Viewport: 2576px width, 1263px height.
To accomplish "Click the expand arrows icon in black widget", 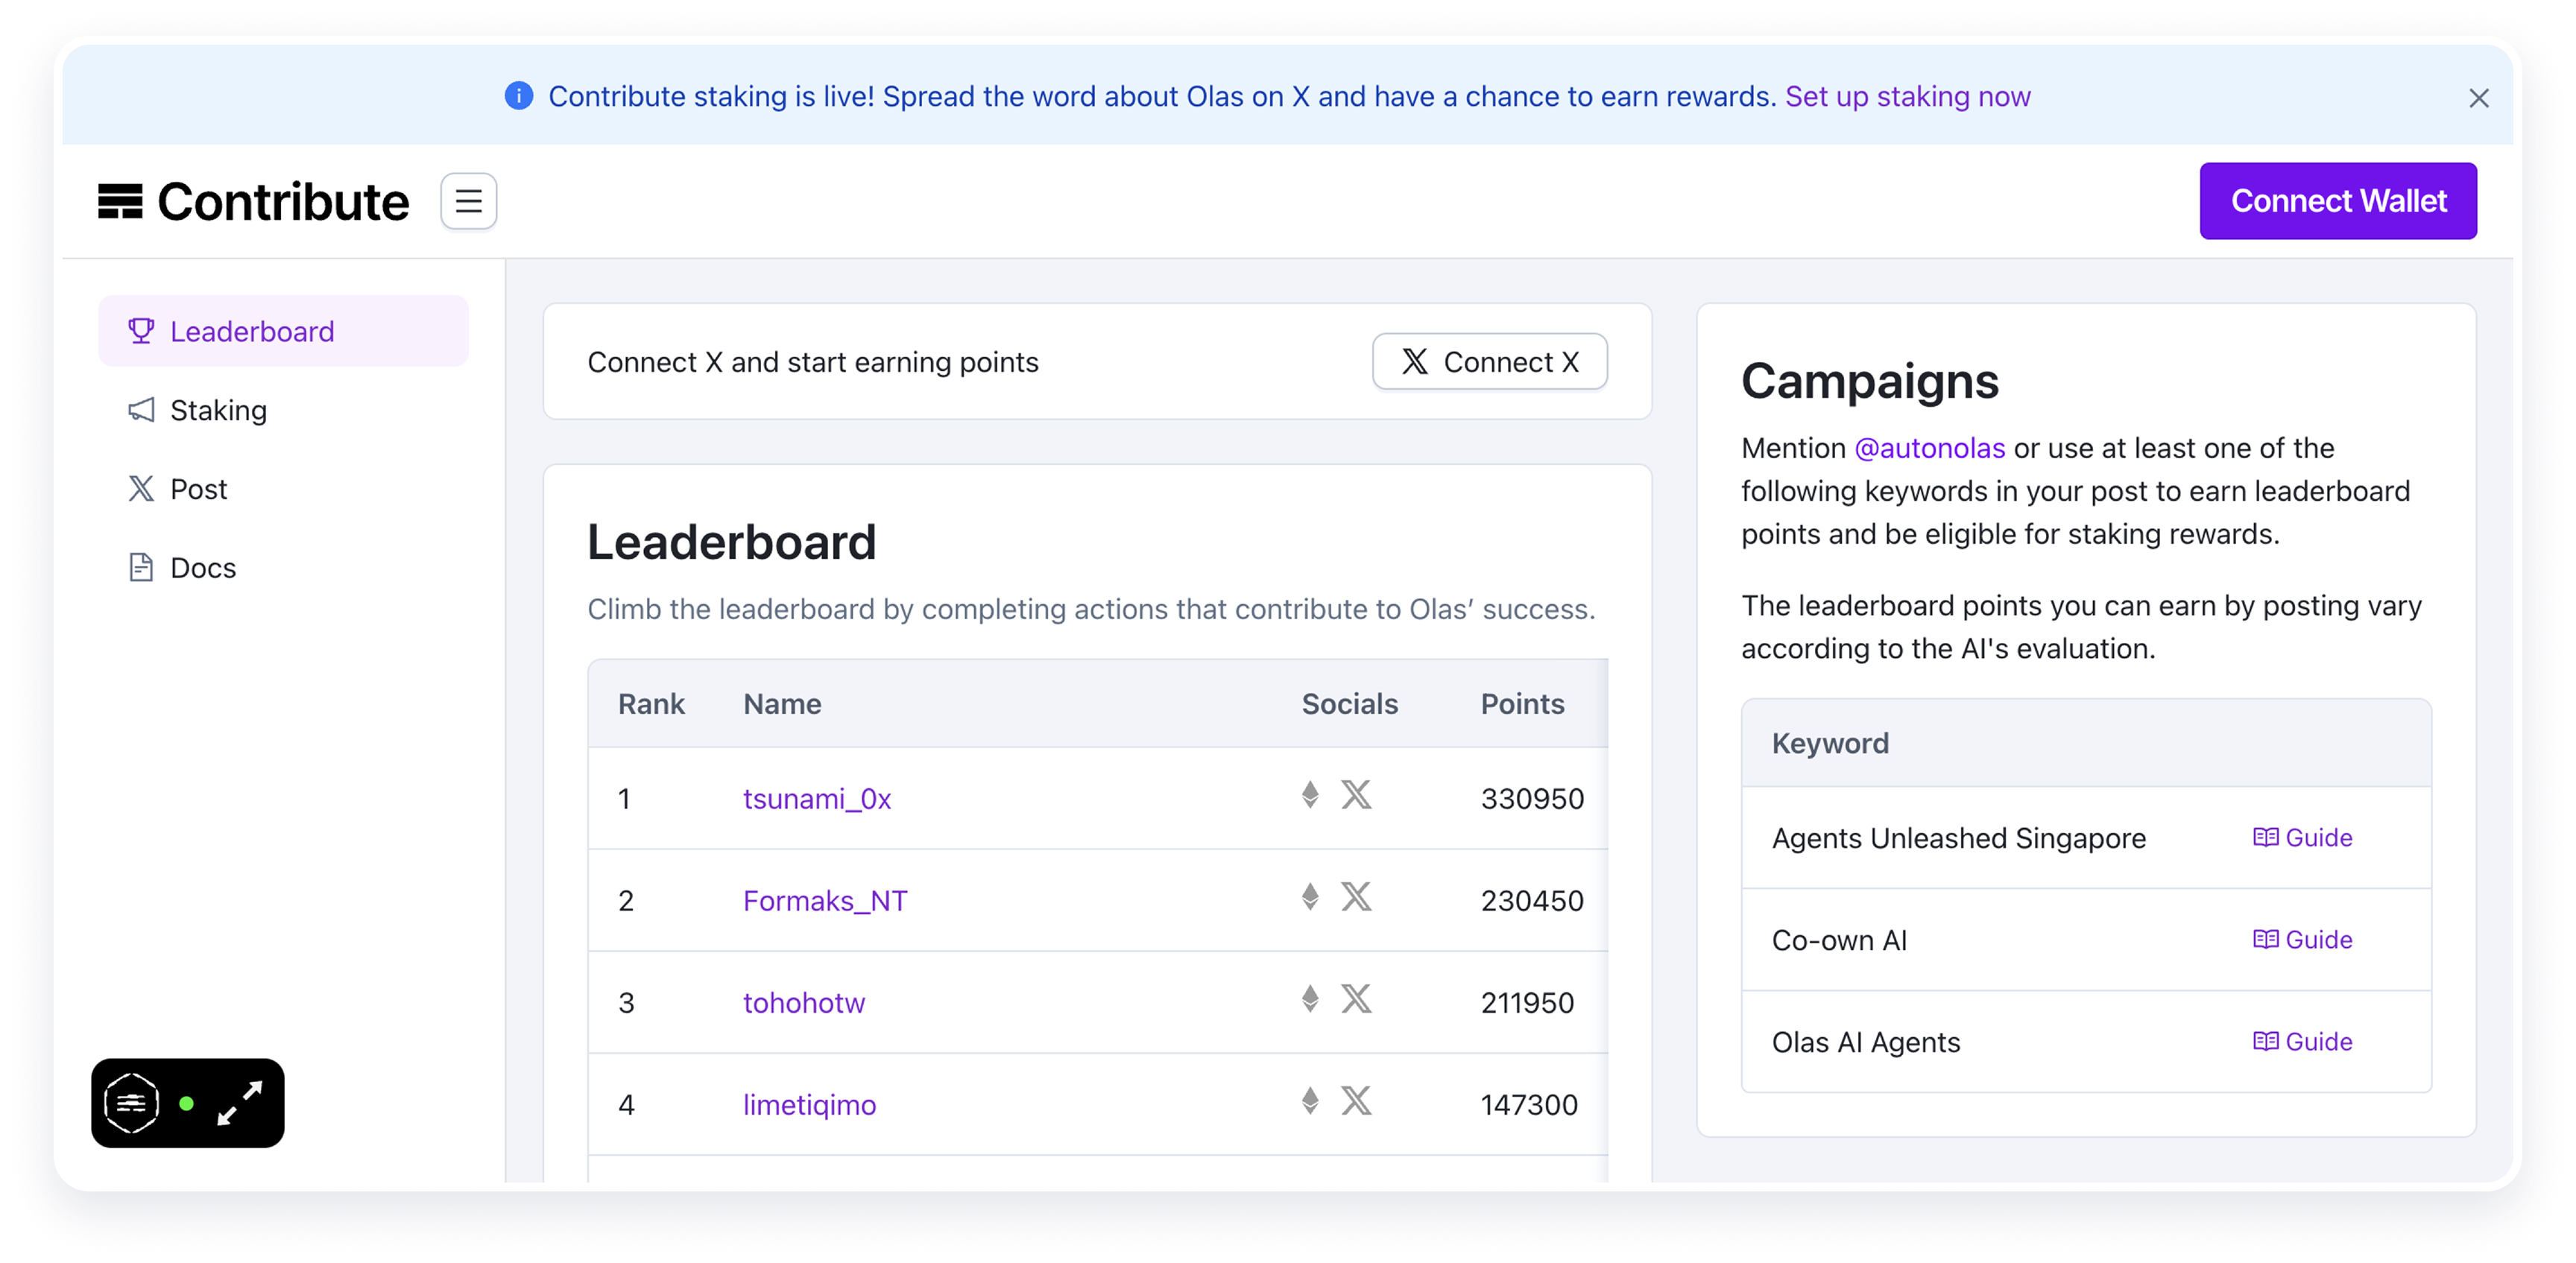I will pos(240,1103).
